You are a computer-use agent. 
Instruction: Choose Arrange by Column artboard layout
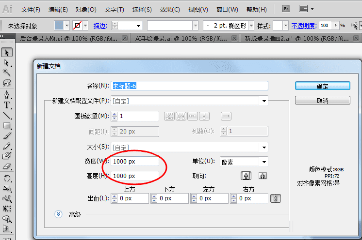click(204, 116)
